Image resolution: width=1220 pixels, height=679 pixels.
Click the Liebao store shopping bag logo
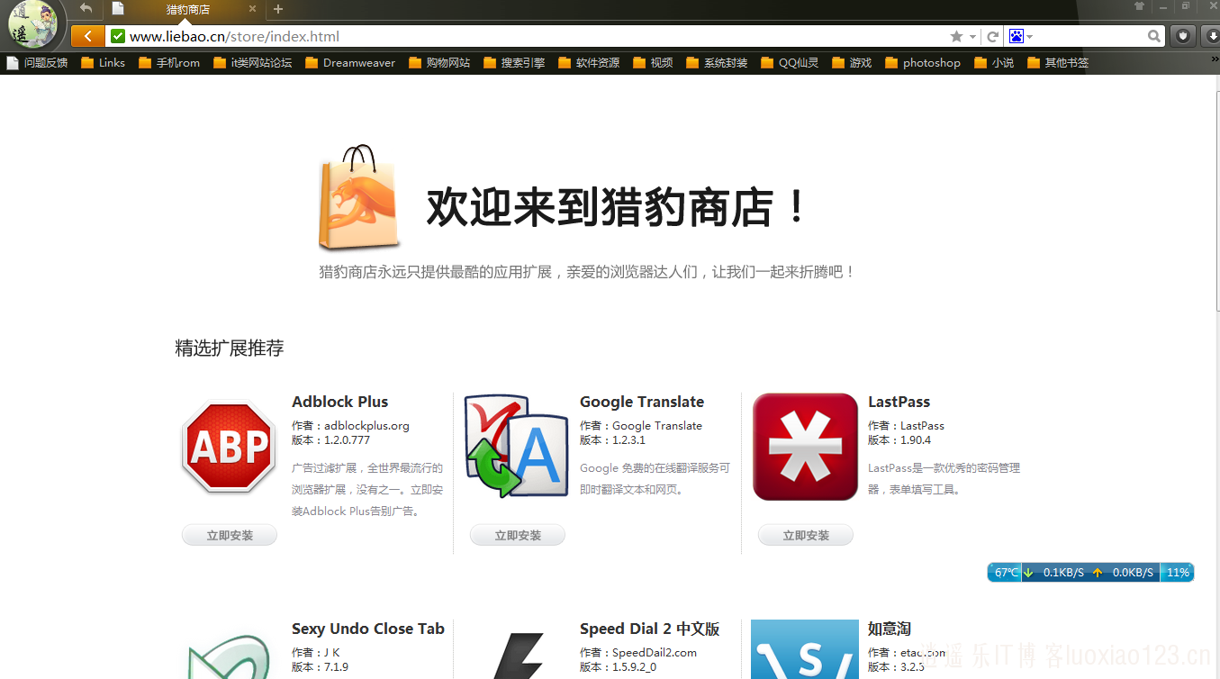[x=359, y=197]
